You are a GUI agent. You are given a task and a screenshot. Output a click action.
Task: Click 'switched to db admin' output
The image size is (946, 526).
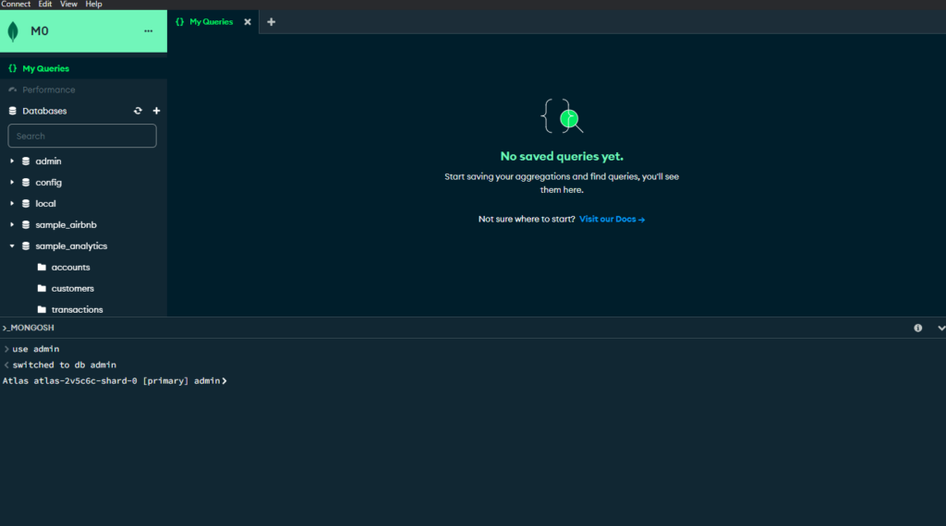(x=64, y=365)
